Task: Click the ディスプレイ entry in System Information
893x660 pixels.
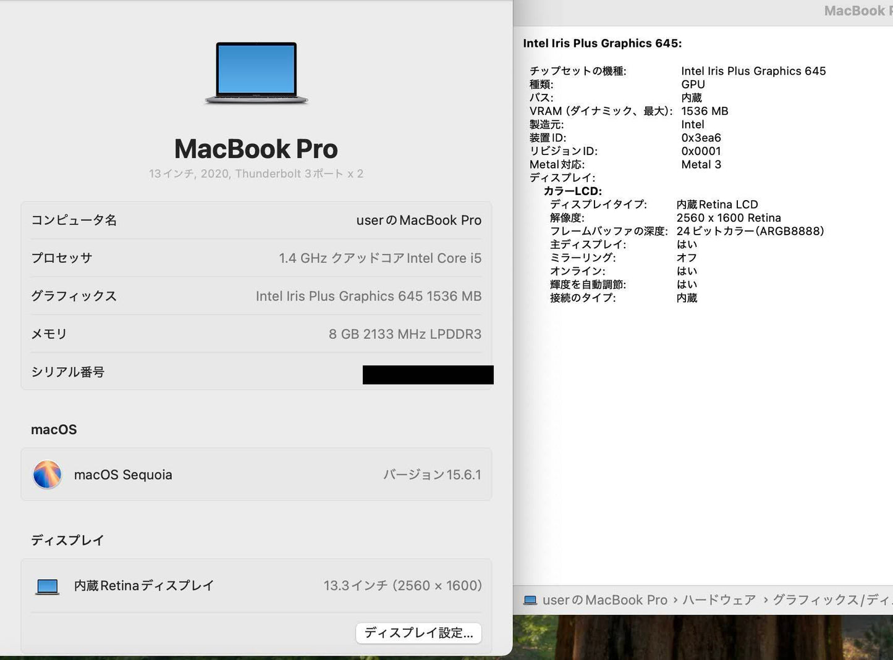Action: point(561,177)
